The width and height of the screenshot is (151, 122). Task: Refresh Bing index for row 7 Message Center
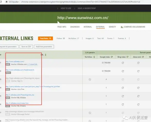click(123, 113)
